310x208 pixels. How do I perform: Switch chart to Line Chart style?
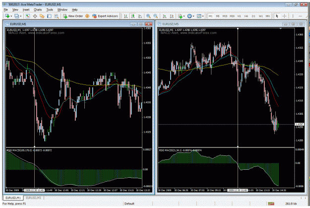(140, 16)
